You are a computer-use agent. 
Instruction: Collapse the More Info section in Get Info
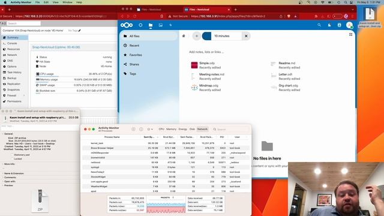point(3,164)
